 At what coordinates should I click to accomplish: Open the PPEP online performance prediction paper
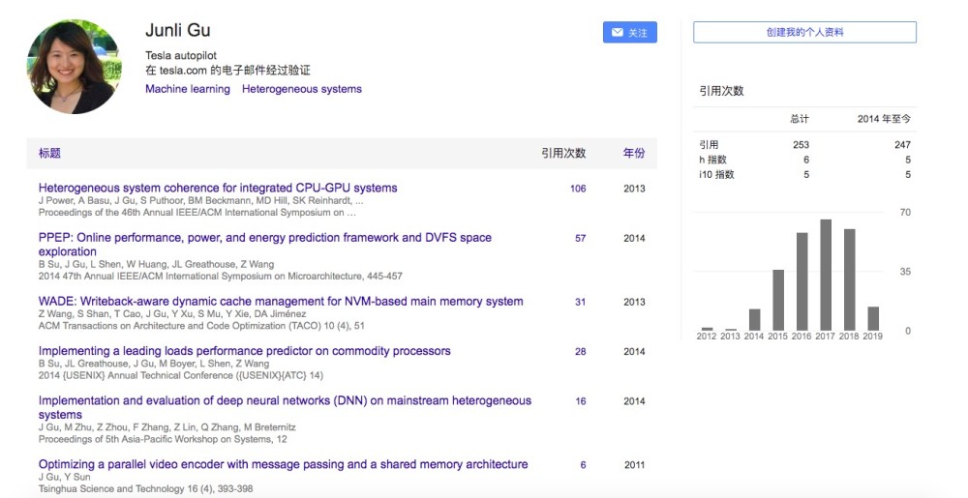(265, 244)
